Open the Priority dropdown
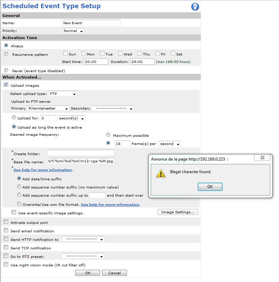Viewport: 279px width, 282px height. (x=73, y=31)
